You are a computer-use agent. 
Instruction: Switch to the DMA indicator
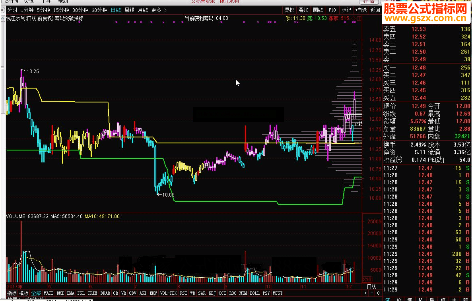click(71, 293)
